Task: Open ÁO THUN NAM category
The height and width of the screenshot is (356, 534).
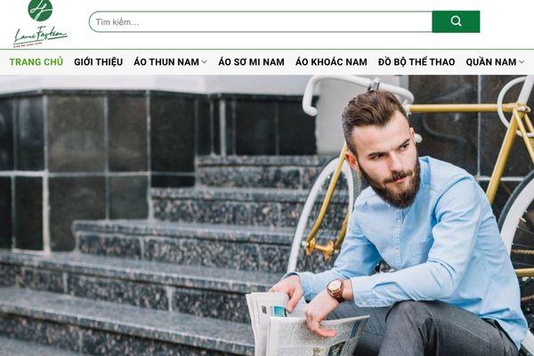Action: 166,62
